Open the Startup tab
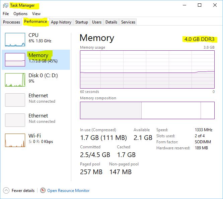 coord(82,22)
